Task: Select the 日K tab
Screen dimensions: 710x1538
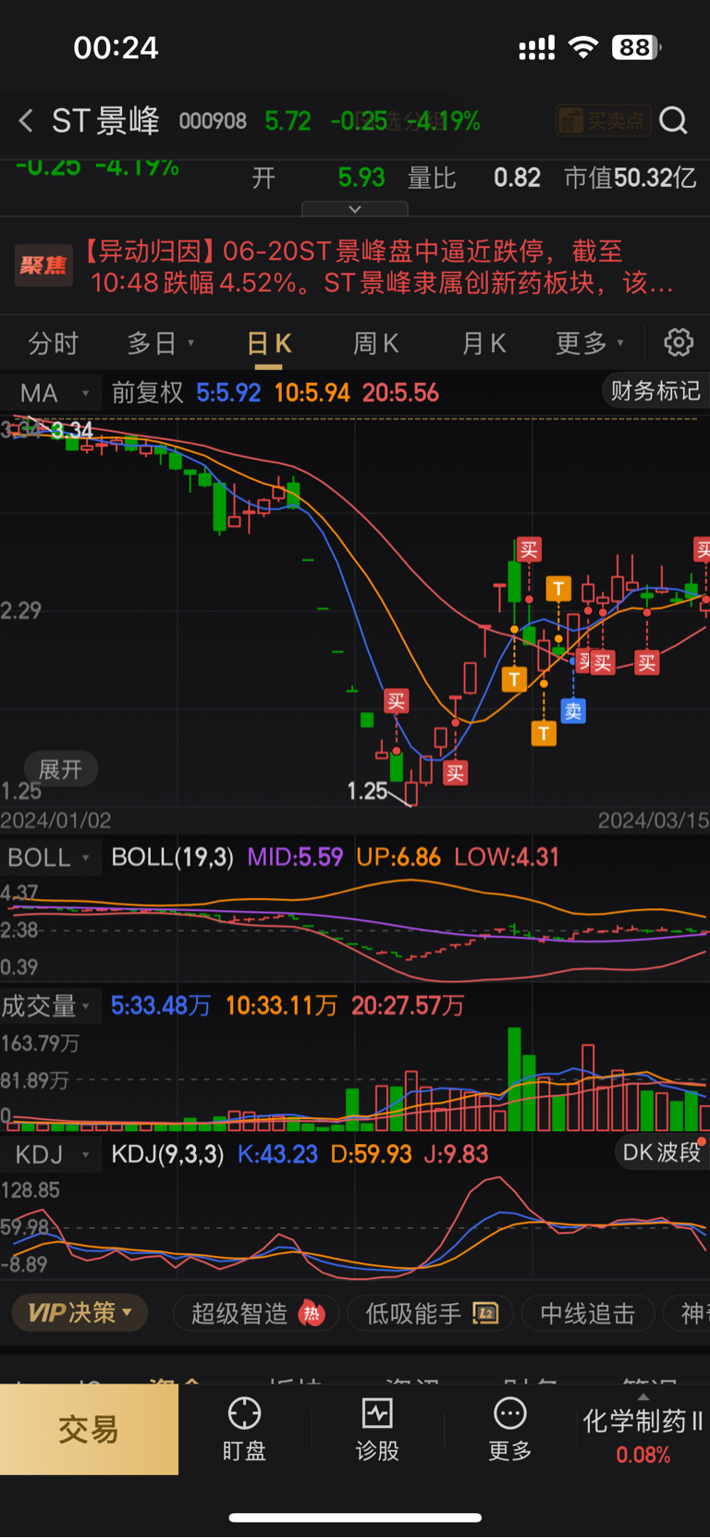Action: (x=270, y=343)
